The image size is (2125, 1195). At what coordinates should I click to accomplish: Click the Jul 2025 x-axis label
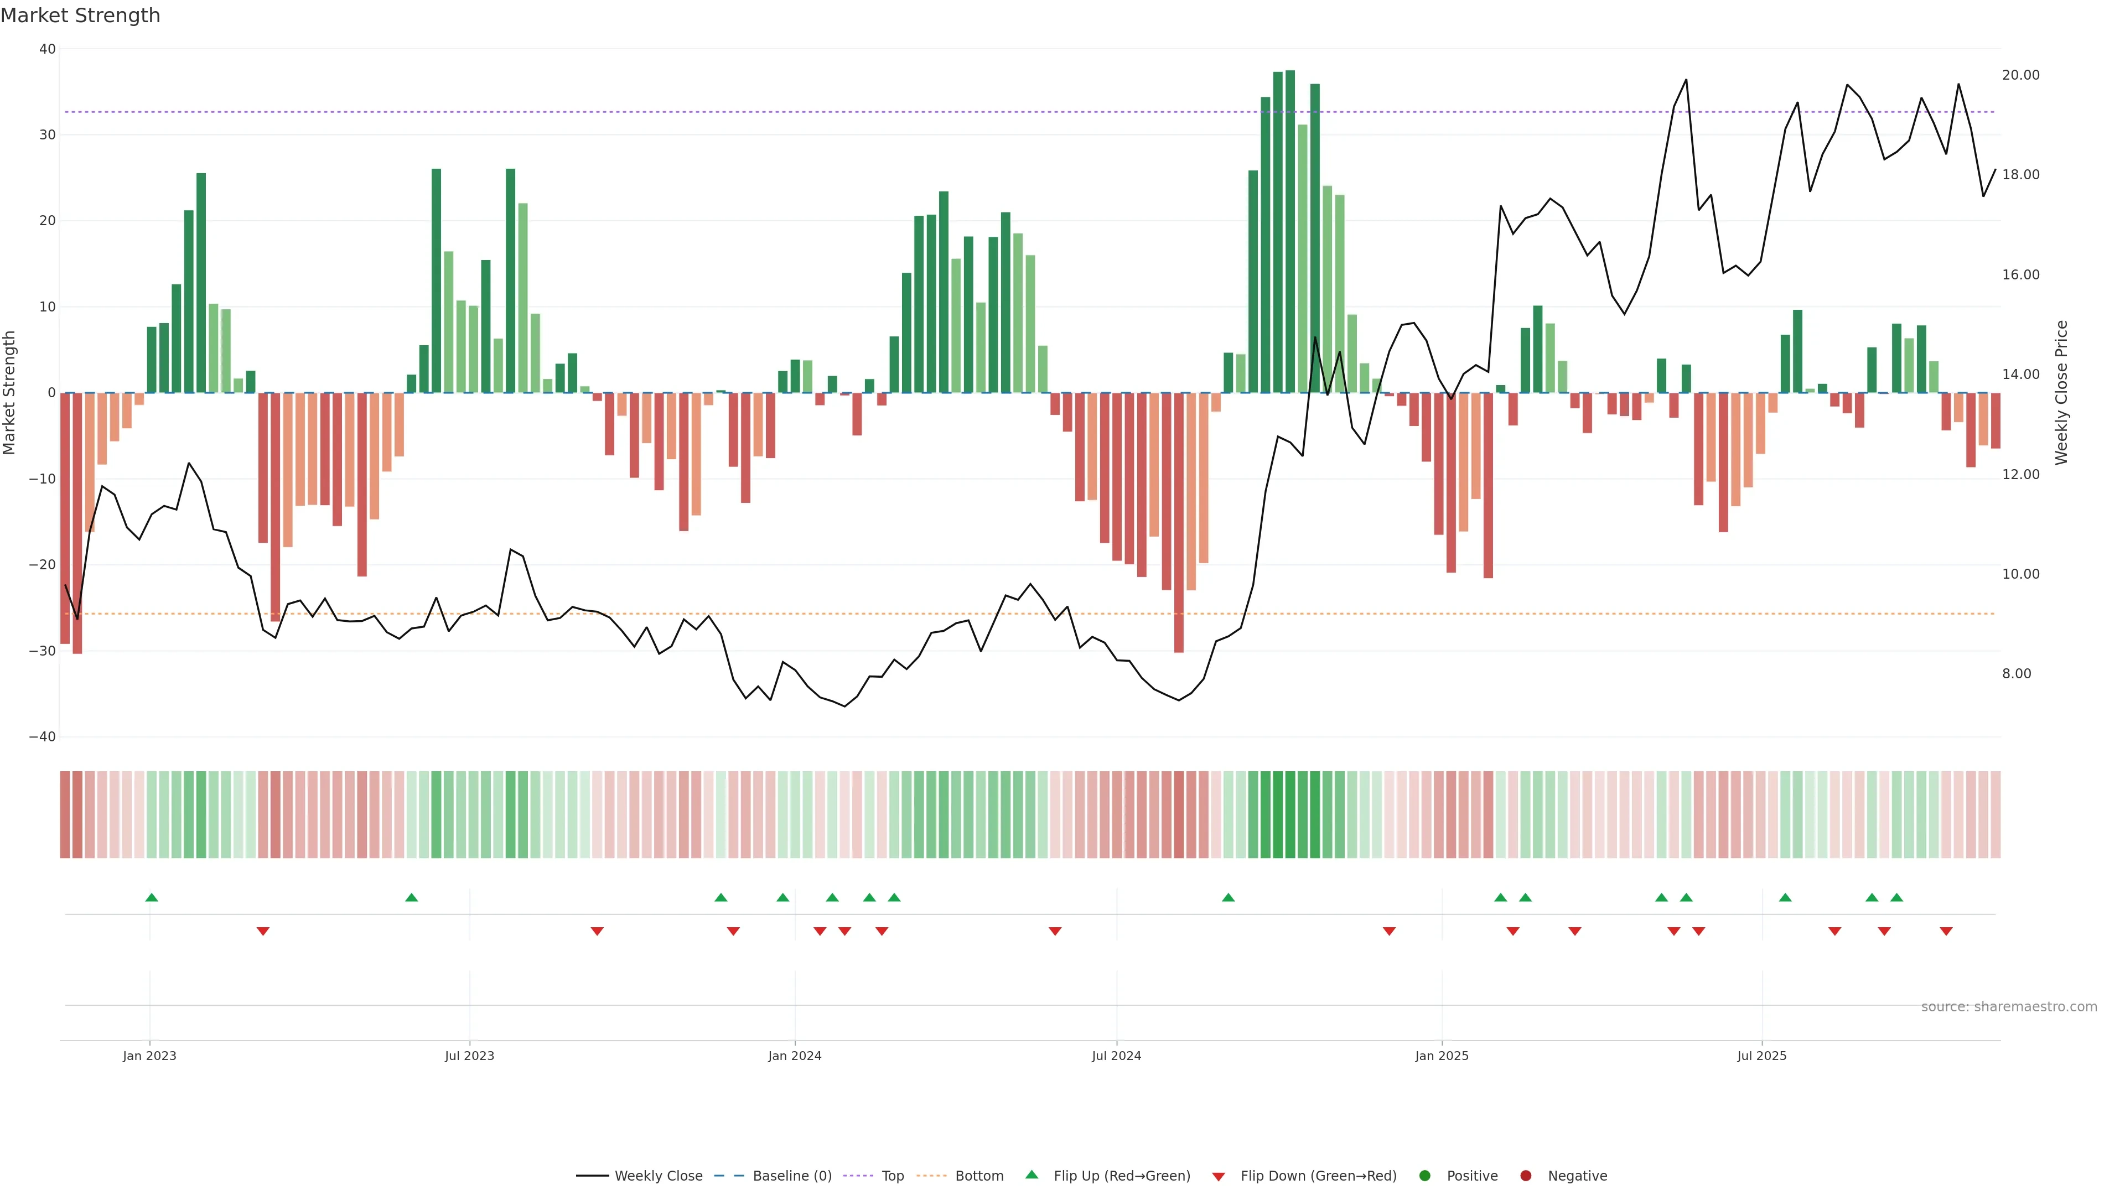(x=1761, y=1056)
